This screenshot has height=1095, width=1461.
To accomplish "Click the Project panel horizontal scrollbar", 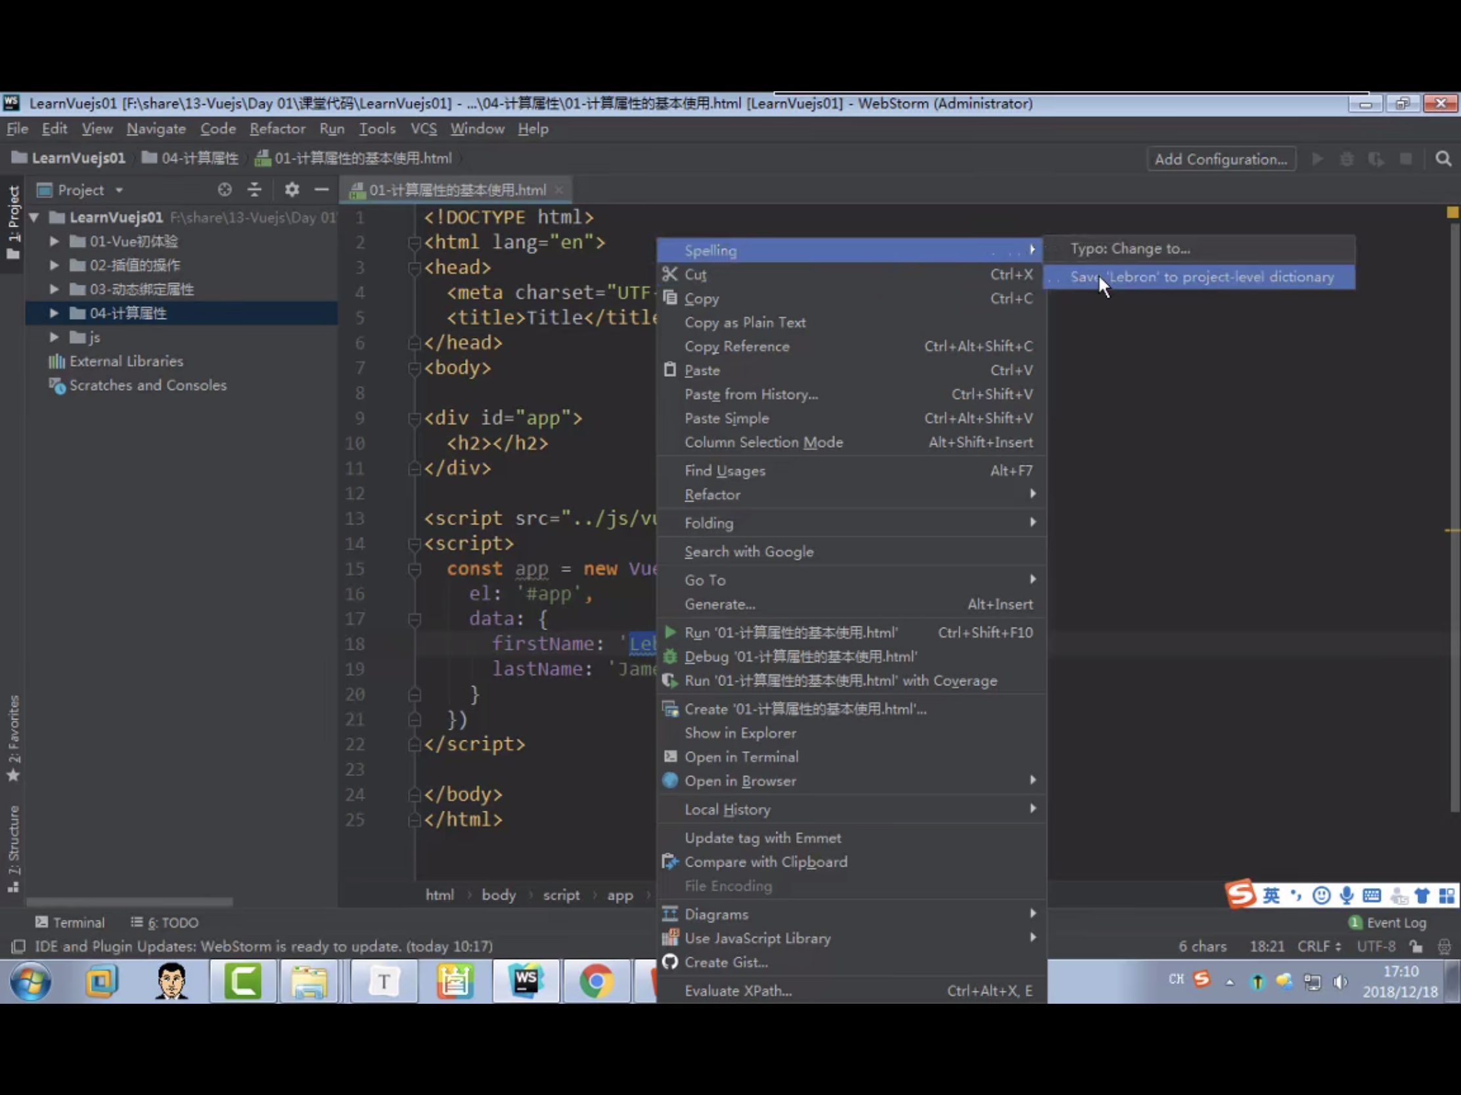I will (129, 901).
